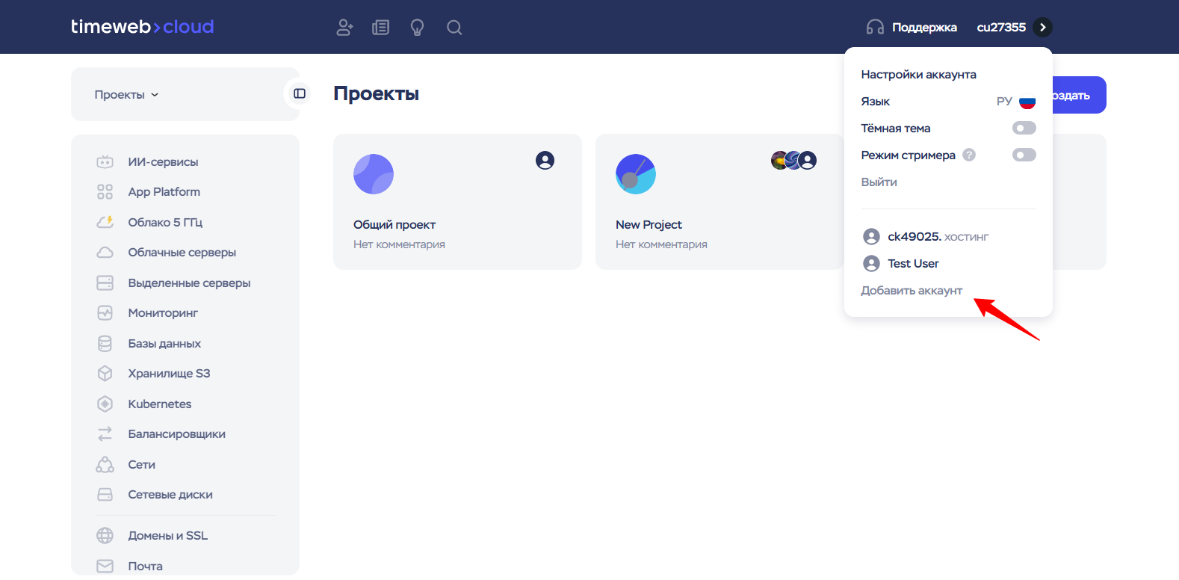
Task: Click the Тёмная тема label
Action: click(x=896, y=129)
